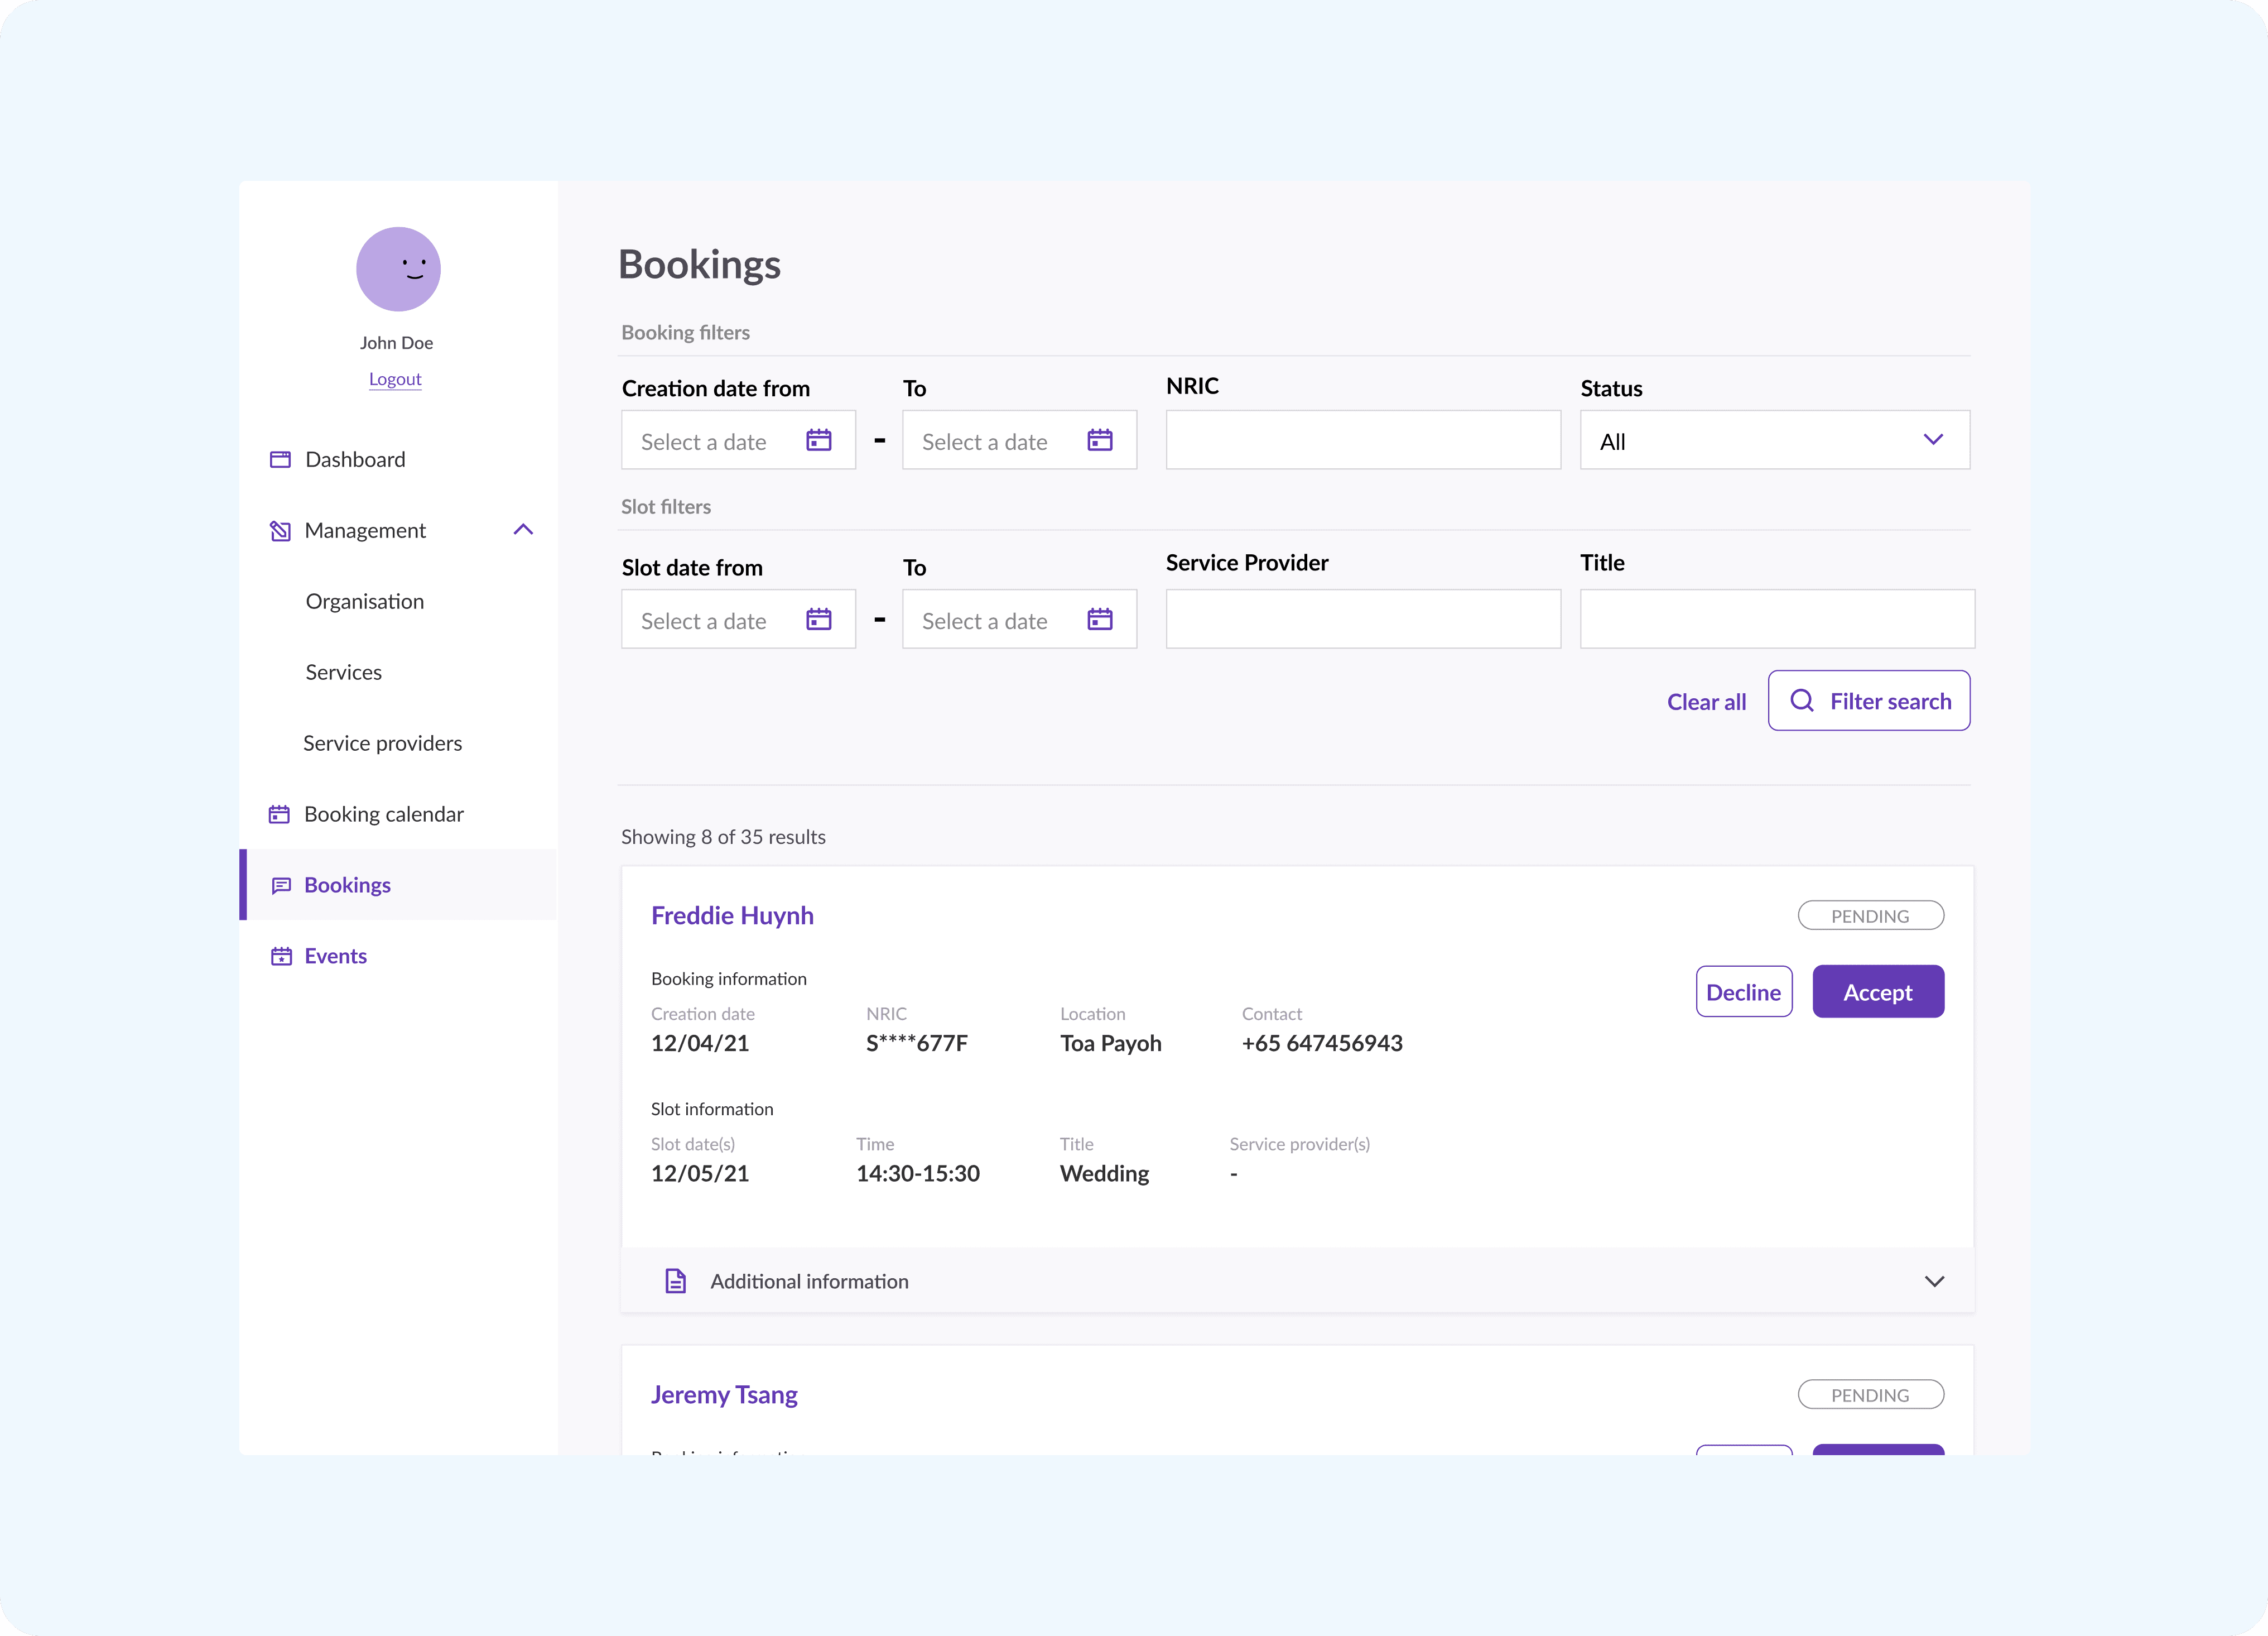Open Service providers menu item
This screenshot has height=1636, width=2268.
(x=382, y=743)
